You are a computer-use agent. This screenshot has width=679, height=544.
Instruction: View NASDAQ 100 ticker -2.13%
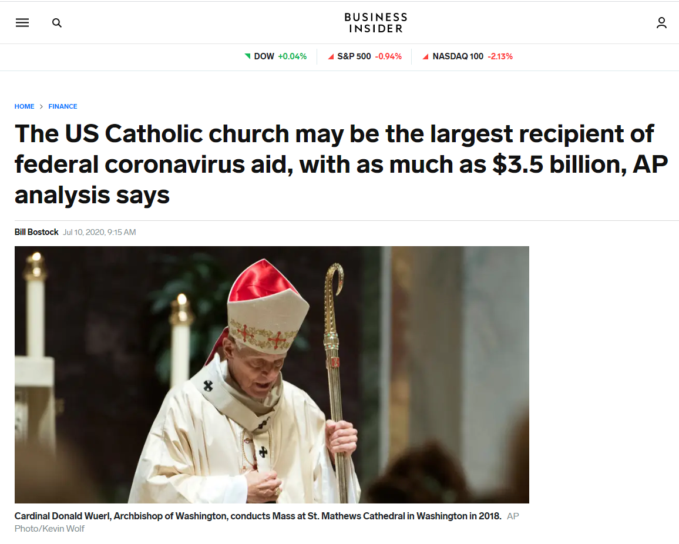468,56
